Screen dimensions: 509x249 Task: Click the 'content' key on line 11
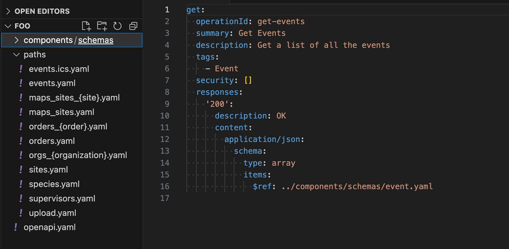pos(231,127)
